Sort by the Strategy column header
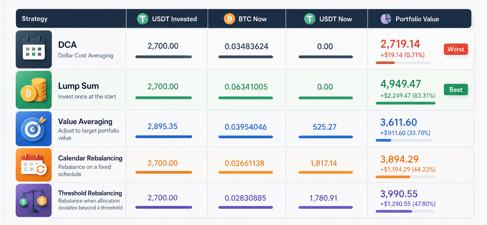Viewport: 487px width, 225px height. (x=35, y=19)
